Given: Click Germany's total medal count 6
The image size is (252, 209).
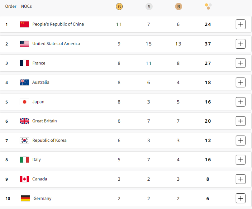Looking at the screenshot, I should point(208,199).
